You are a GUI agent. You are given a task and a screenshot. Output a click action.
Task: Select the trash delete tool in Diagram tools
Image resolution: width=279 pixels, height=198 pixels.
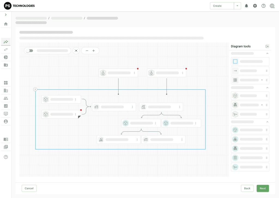235,157
